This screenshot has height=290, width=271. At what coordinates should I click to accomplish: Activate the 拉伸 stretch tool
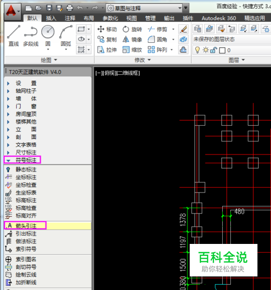[107, 49]
